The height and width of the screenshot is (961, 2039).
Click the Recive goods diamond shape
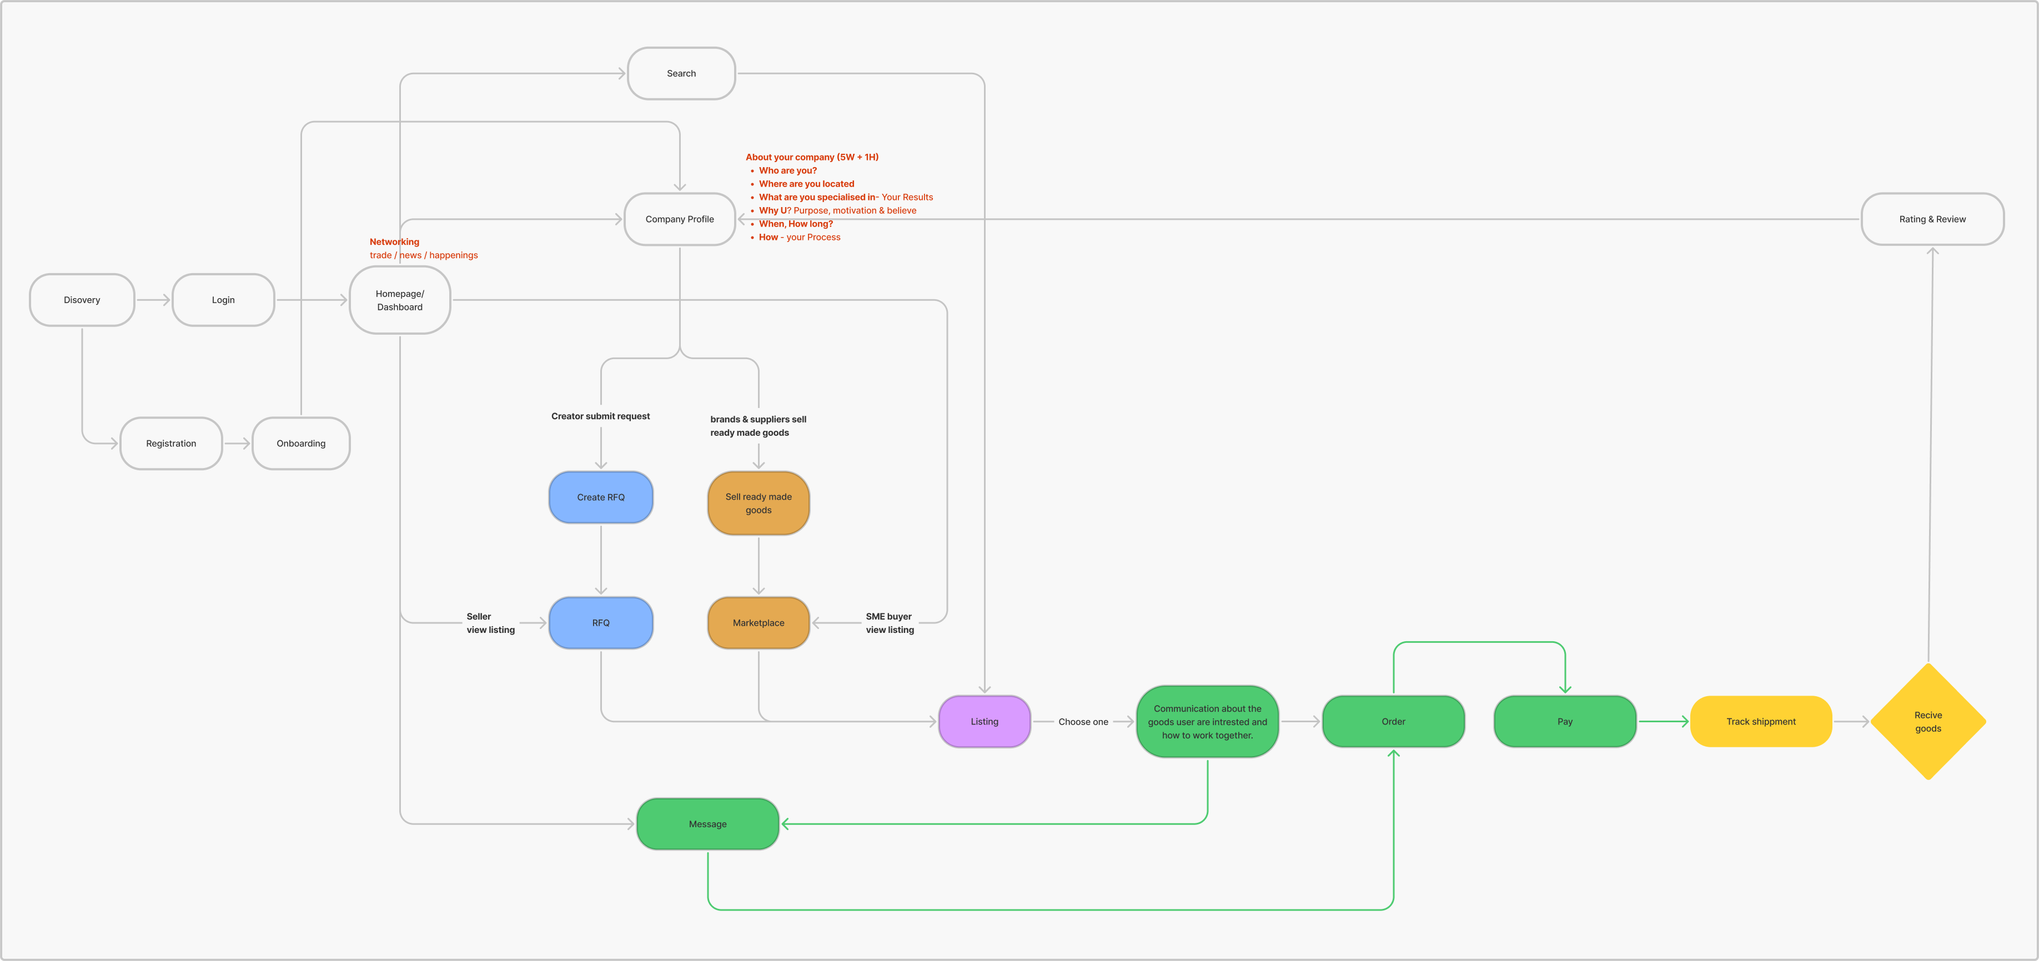coord(1927,721)
